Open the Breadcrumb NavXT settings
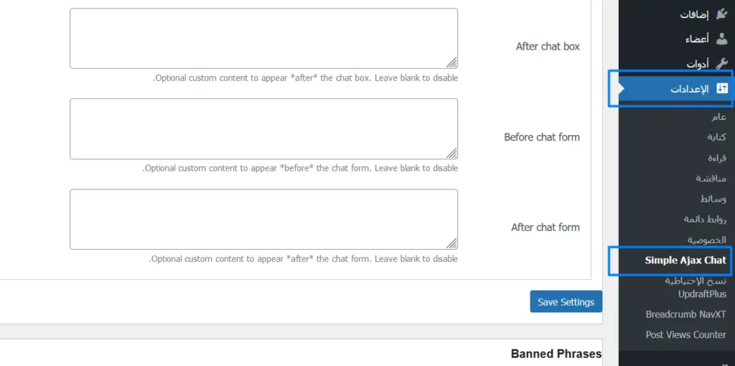 click(x=685, y=314)
